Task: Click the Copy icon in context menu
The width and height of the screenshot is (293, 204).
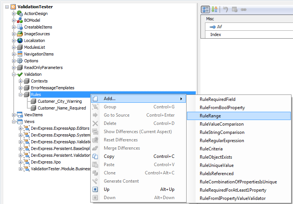Action: [95, 156]
